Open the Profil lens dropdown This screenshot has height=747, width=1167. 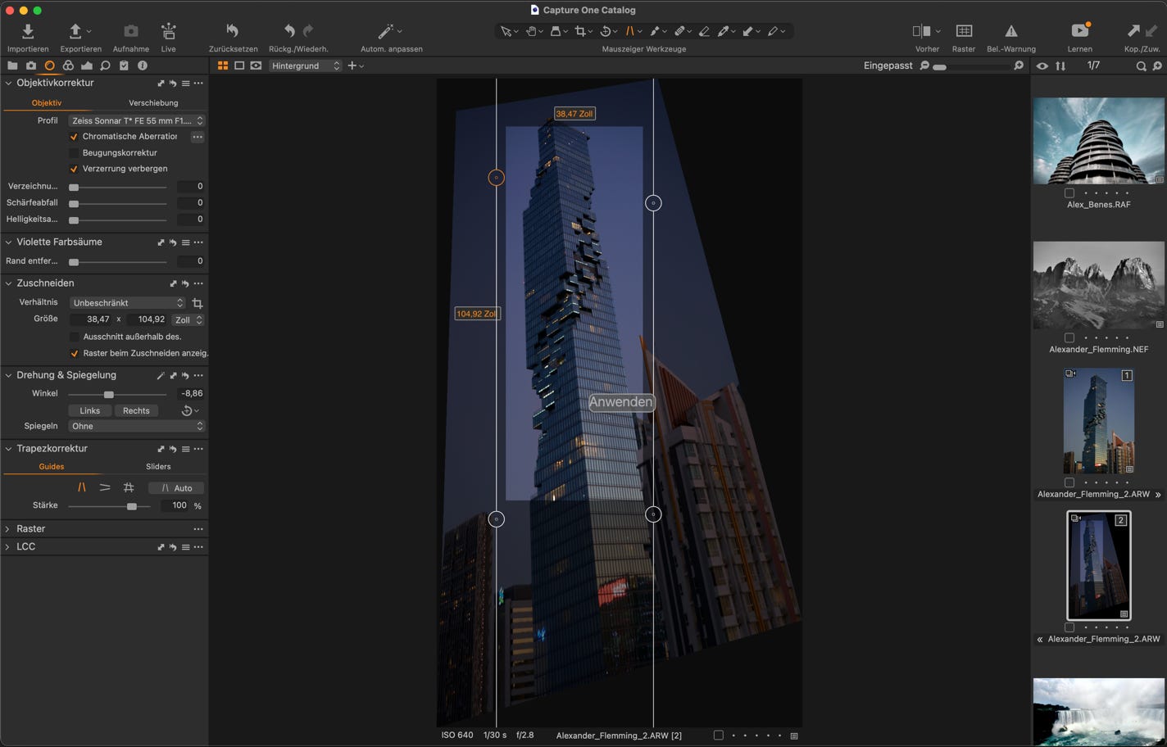point(137,120)
